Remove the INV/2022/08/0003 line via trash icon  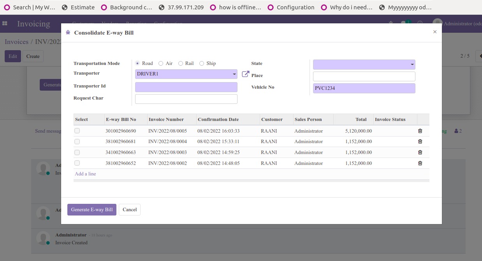click(x=420, y=152)
